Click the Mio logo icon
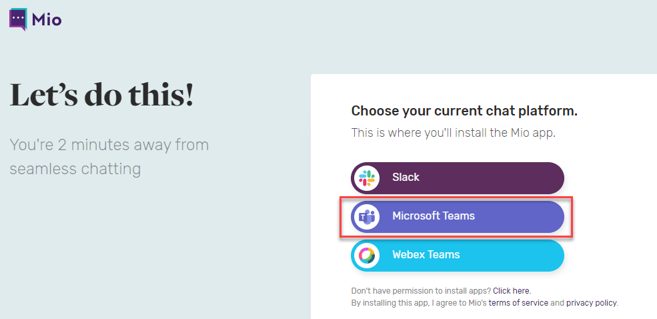The width and height of the screenshot is (657, 319). click(18, 19)
